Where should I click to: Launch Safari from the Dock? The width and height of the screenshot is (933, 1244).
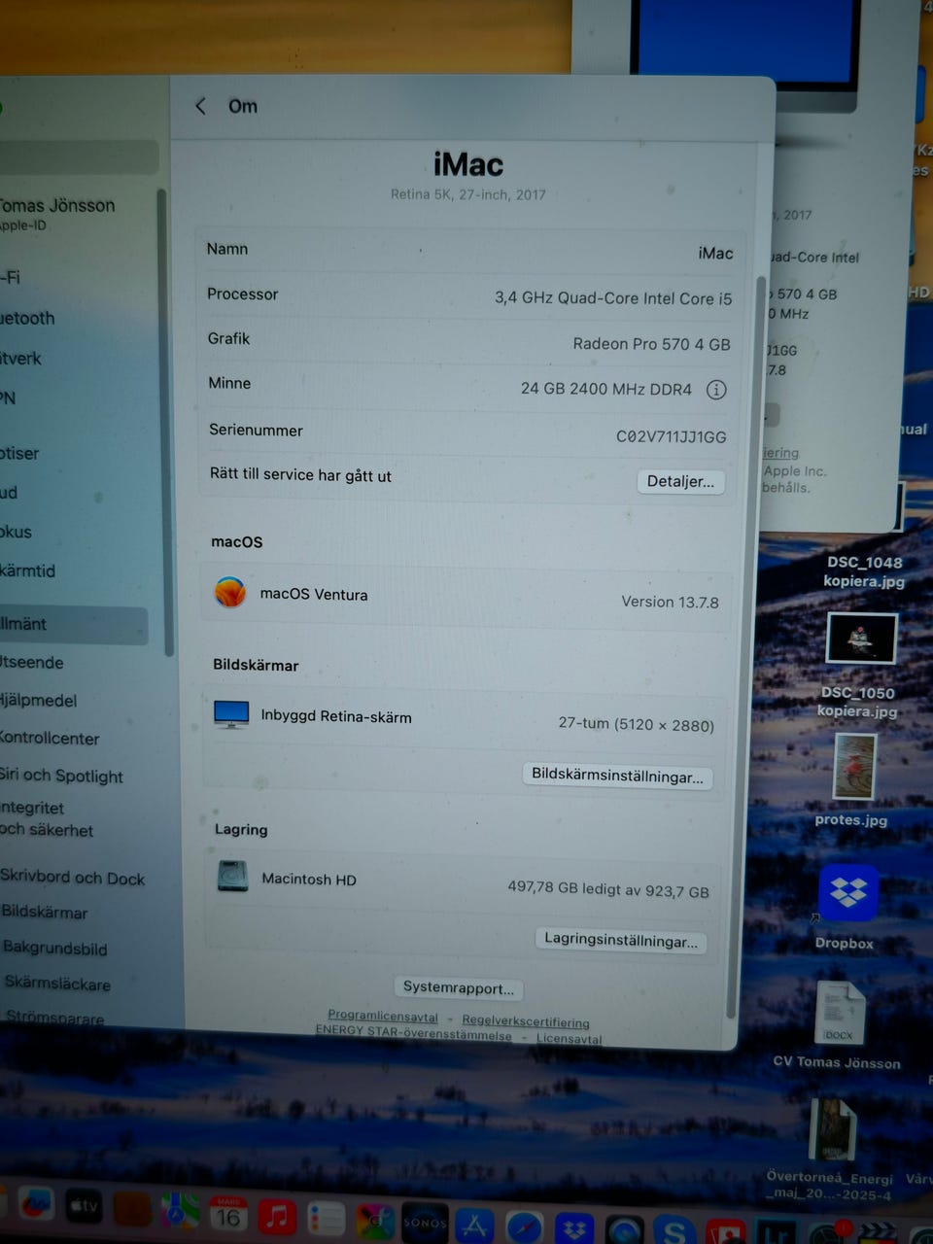[524, 1227]
